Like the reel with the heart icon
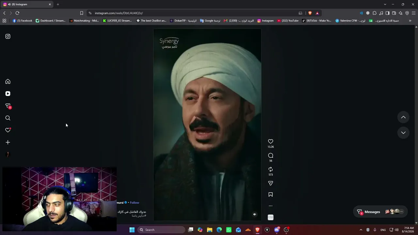Image resolution: width=418 pixels, height=235 pixels. 270,141
